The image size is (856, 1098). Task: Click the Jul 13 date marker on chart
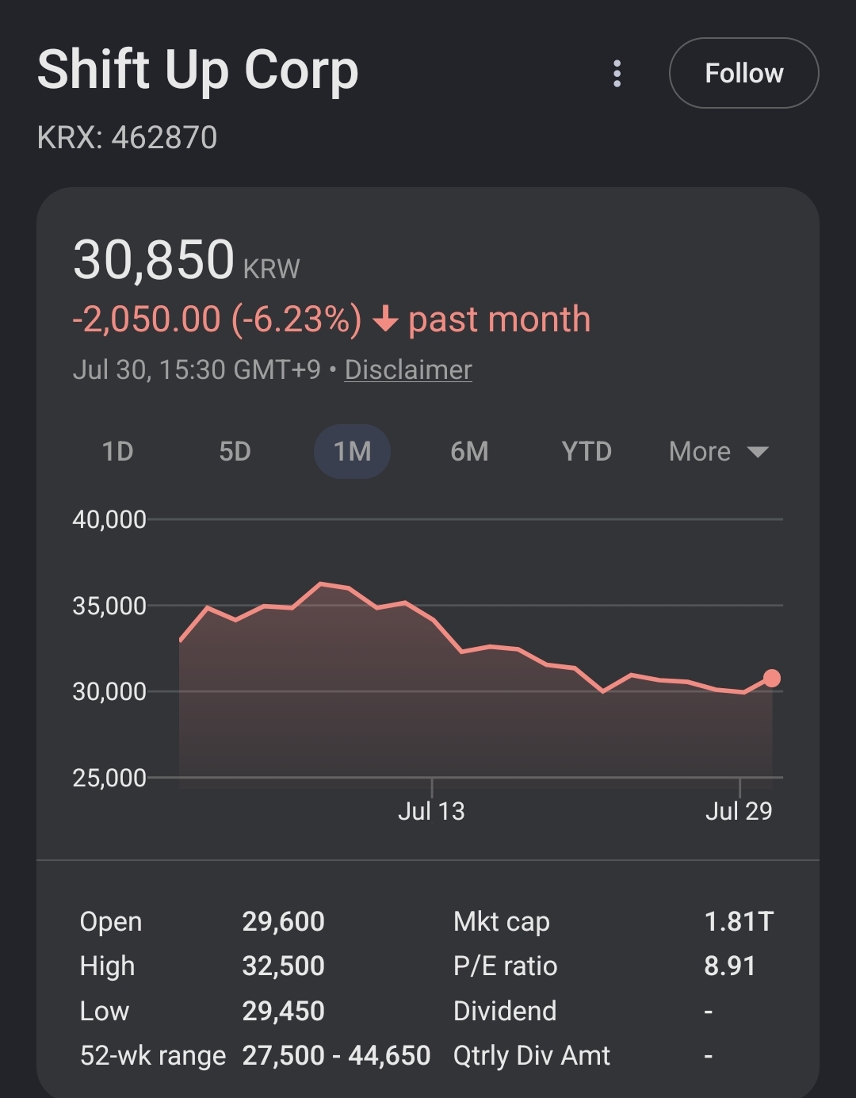431,810
